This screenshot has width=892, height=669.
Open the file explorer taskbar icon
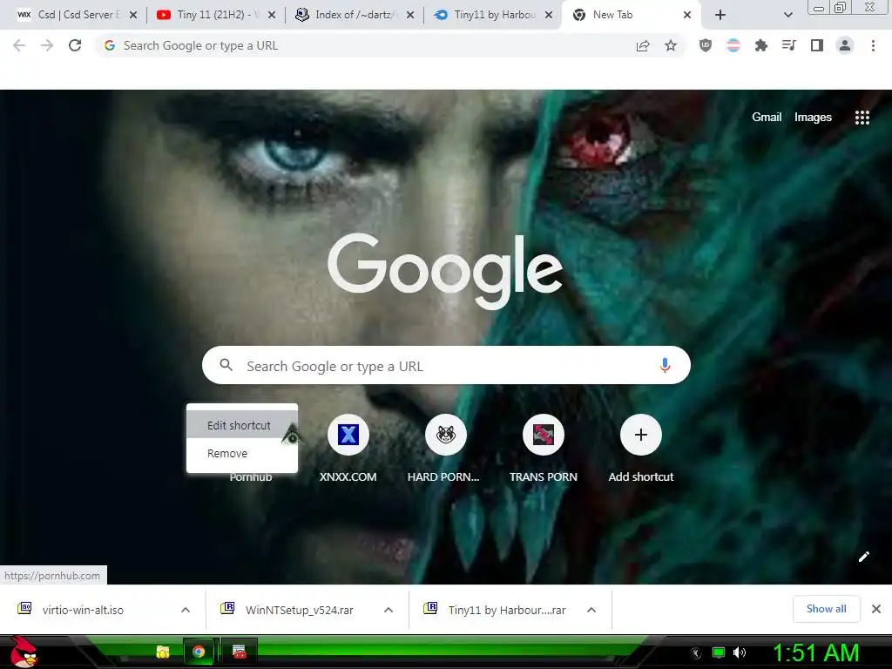coord(163,652)
